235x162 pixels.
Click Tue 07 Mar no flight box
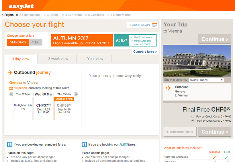coord(23,108)
